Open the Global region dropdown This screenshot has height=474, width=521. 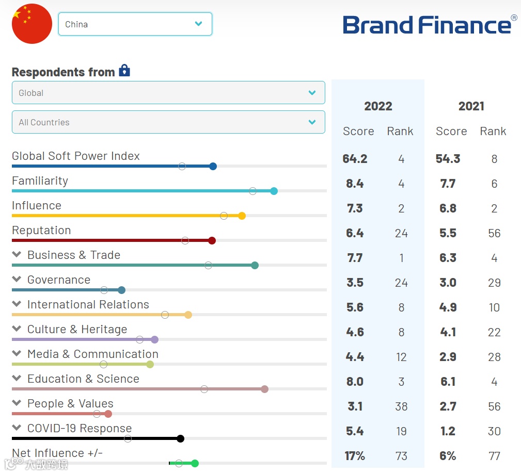coord(168,93)
